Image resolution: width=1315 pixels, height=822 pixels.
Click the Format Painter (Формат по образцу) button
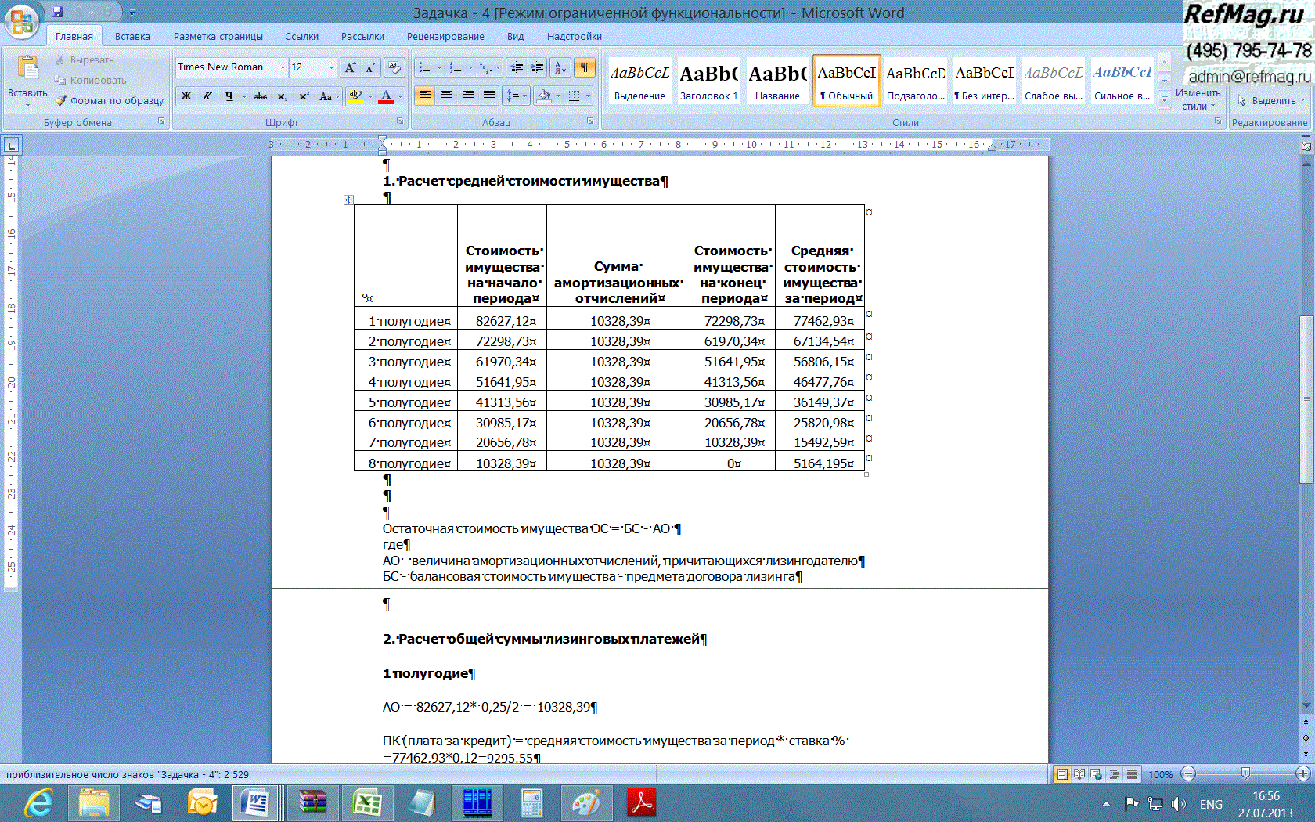point(110,100)
